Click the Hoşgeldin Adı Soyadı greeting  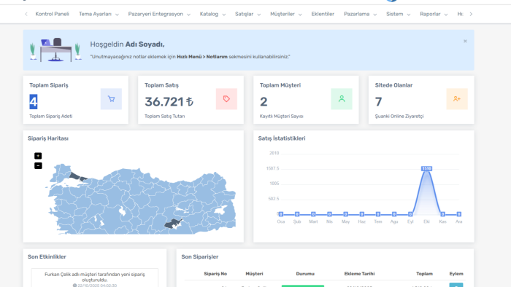[127, 44]
